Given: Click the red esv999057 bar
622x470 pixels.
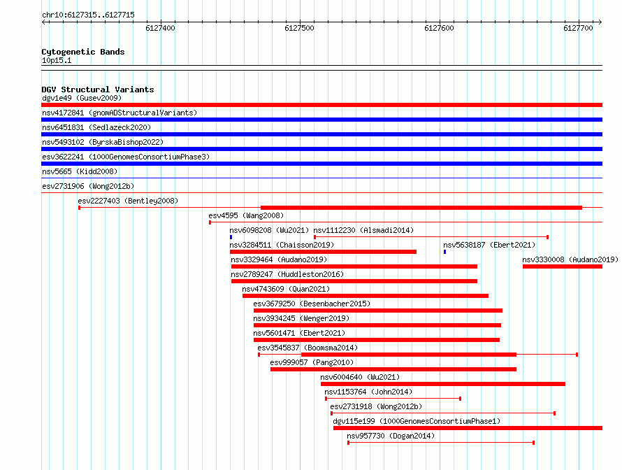Looking at the screenshot, I should (393, 369).
